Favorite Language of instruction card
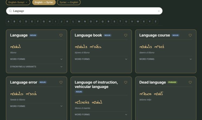This screenshot has height=120, width=202. (x=126, y=82)
